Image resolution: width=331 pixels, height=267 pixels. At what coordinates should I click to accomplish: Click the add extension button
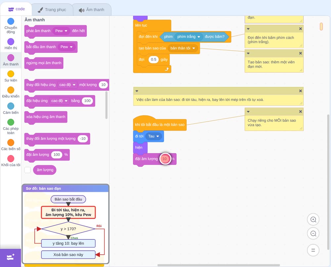[x=11, y=257]
